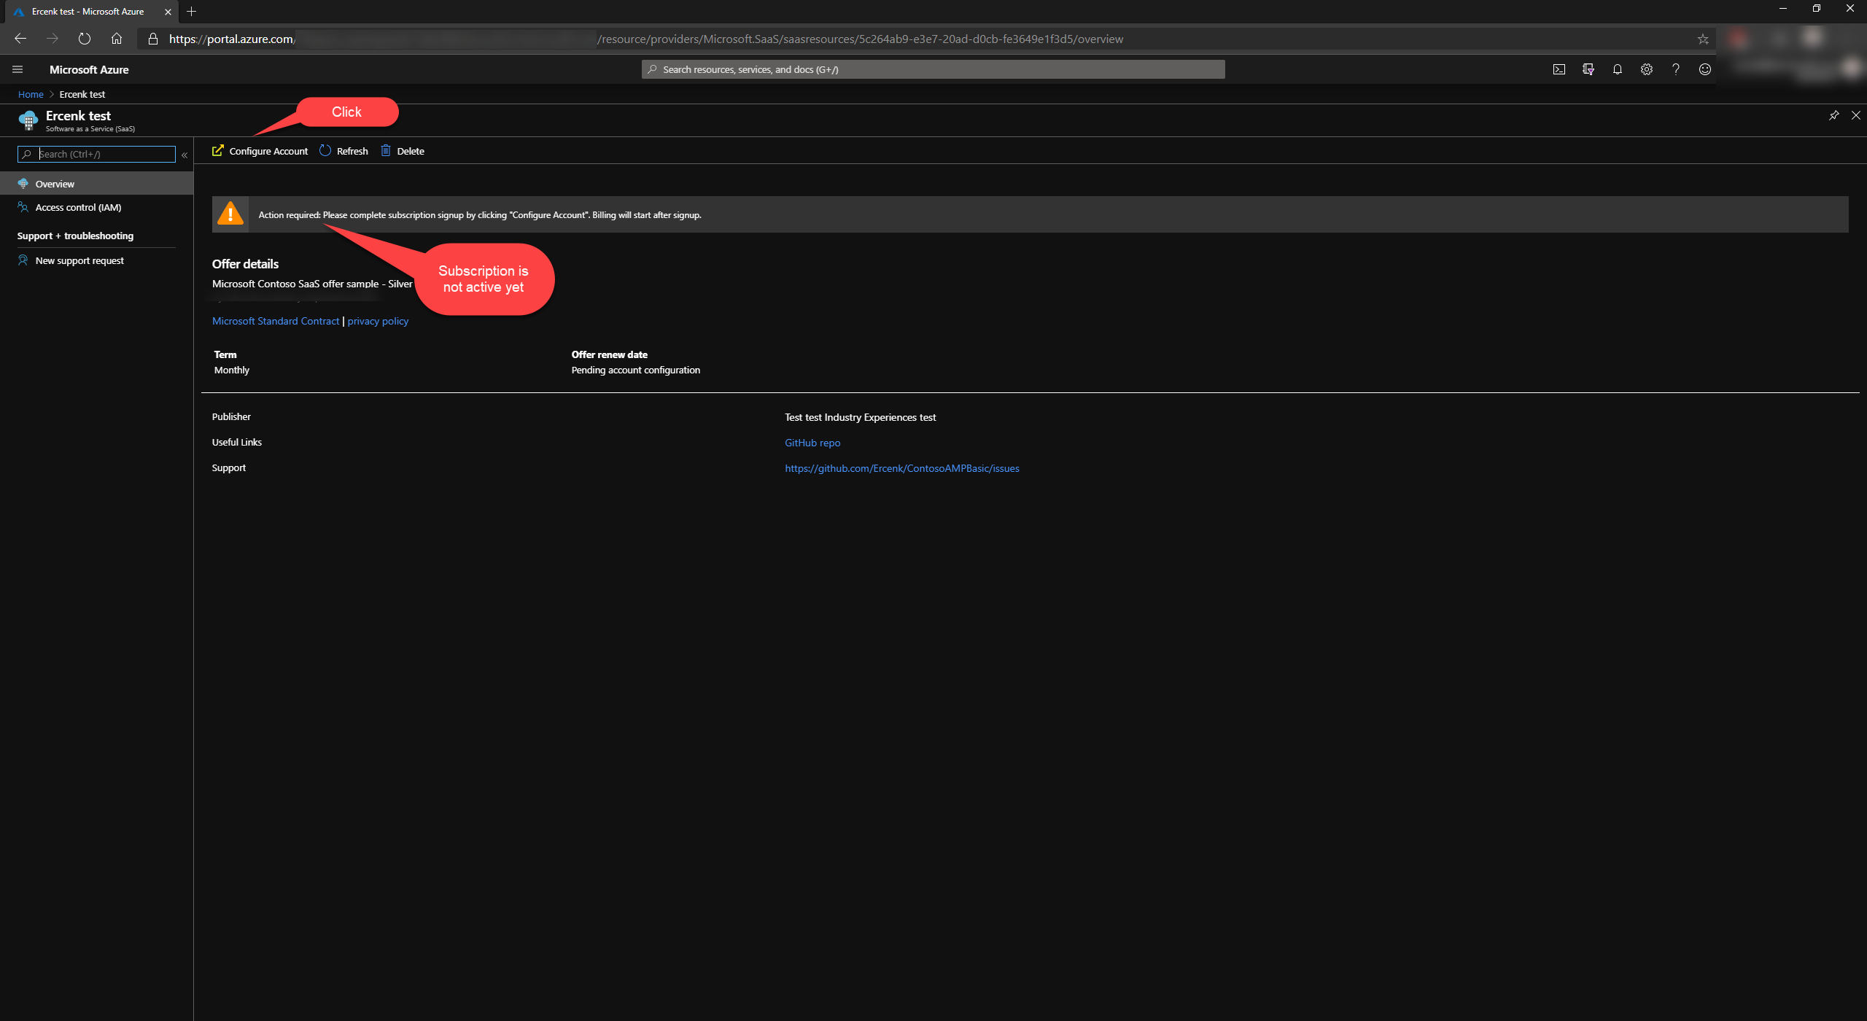1867x1021 pixels.
Task: Delete the SaaS subscription
Action: (x=402, y=151)
